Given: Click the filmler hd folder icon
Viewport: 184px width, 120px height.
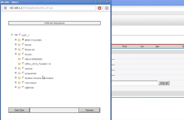Looking at the screenshot, I should coord(19,49).
